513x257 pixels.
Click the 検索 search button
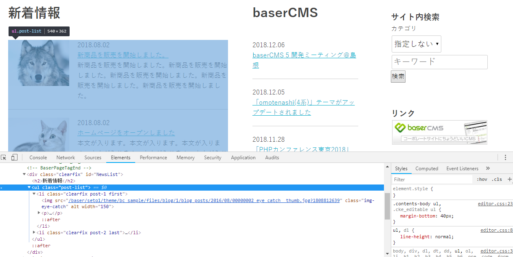(398, 77)
